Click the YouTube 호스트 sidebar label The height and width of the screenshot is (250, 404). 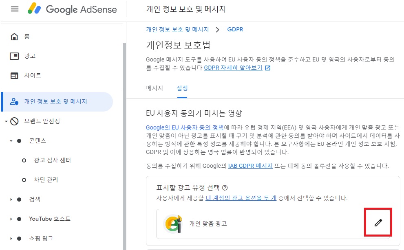(x=50, y=219)
